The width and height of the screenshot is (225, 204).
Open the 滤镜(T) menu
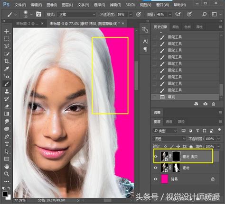pos(115,5)
